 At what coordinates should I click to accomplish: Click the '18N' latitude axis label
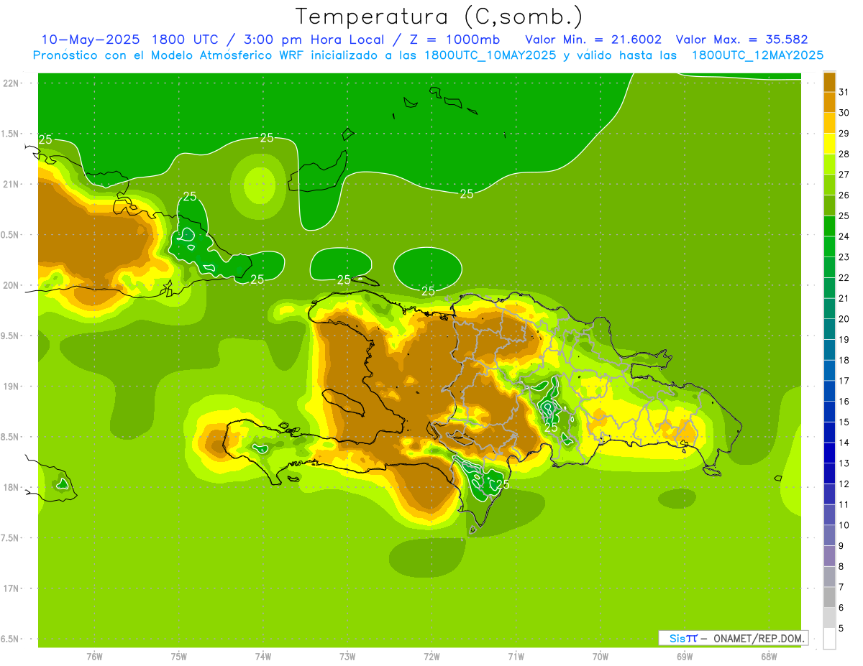click(12, 488)
